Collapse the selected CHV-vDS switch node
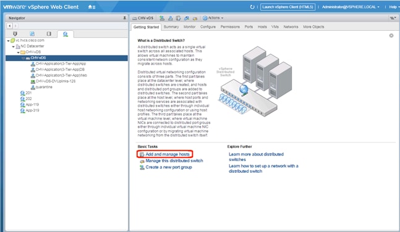The image size is (400, 232). pyautogui.click(x=23, y=59)
